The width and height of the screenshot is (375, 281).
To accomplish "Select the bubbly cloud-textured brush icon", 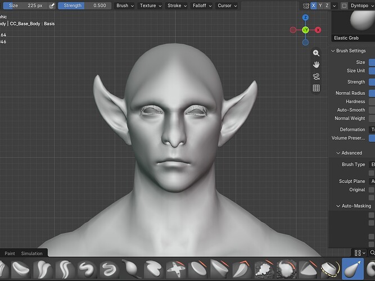I will pyautogui.click(x=264, y=269).
